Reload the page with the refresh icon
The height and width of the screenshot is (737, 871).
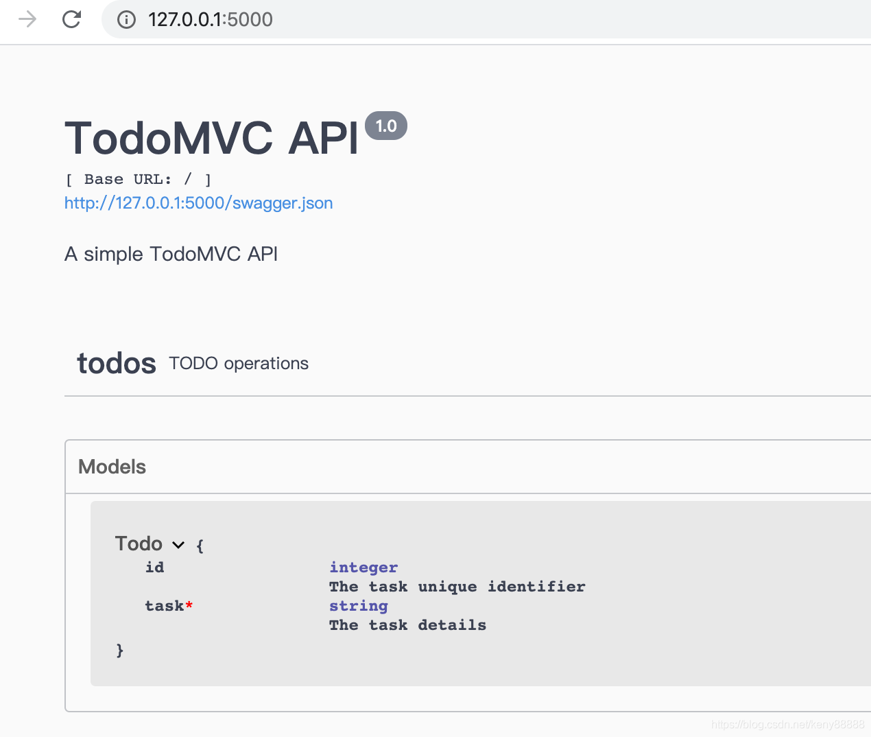71,19
